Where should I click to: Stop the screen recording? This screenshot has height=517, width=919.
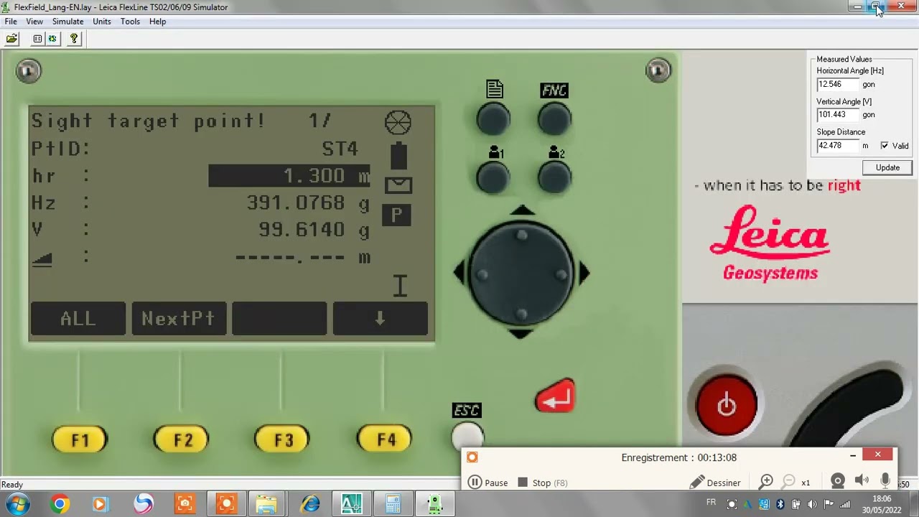(x=543, y=483)
